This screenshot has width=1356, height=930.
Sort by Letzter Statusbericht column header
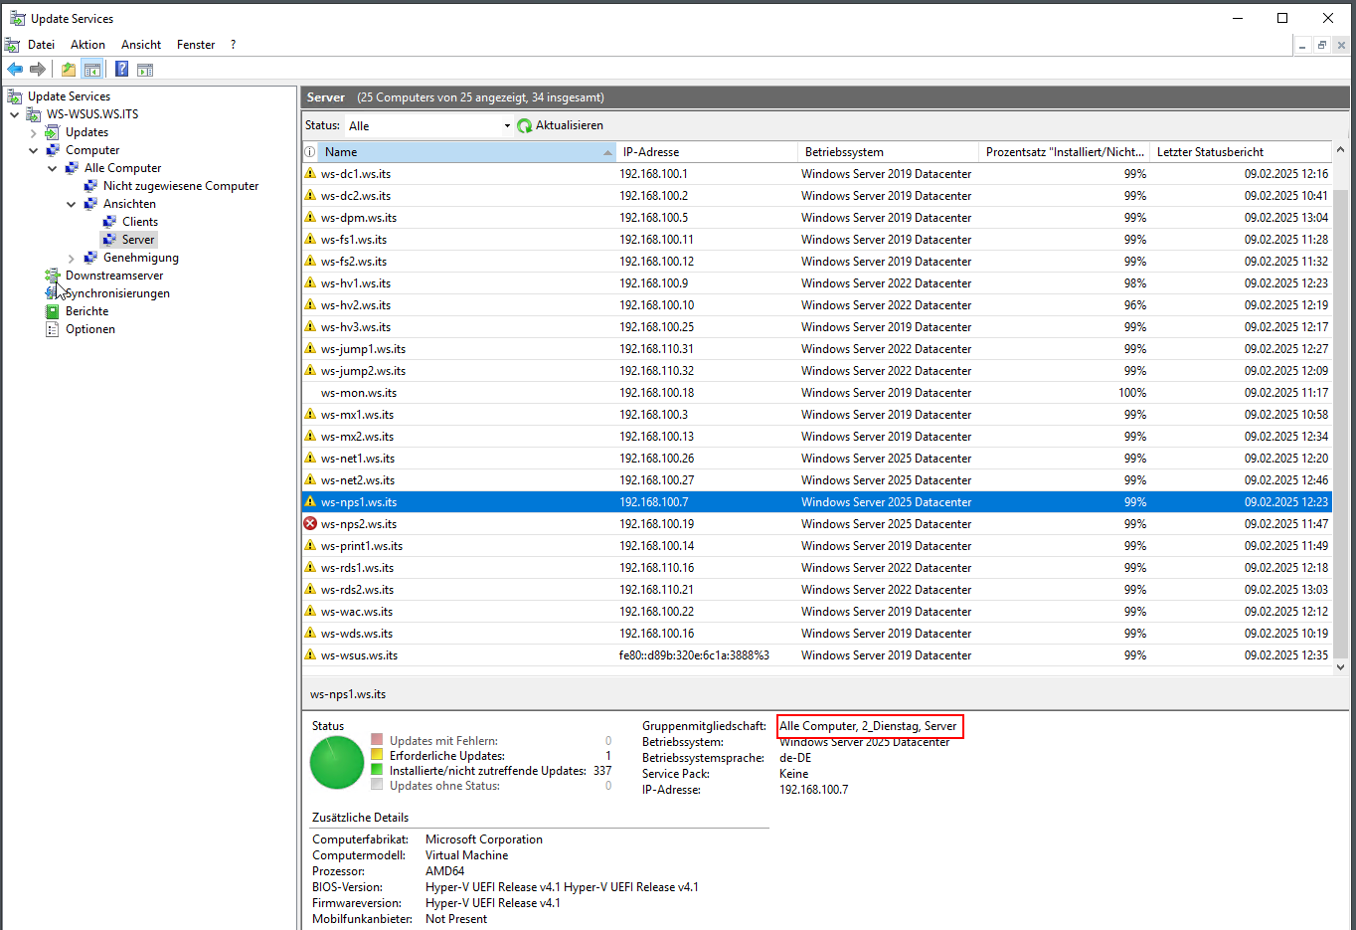(x=1240, y=152)
